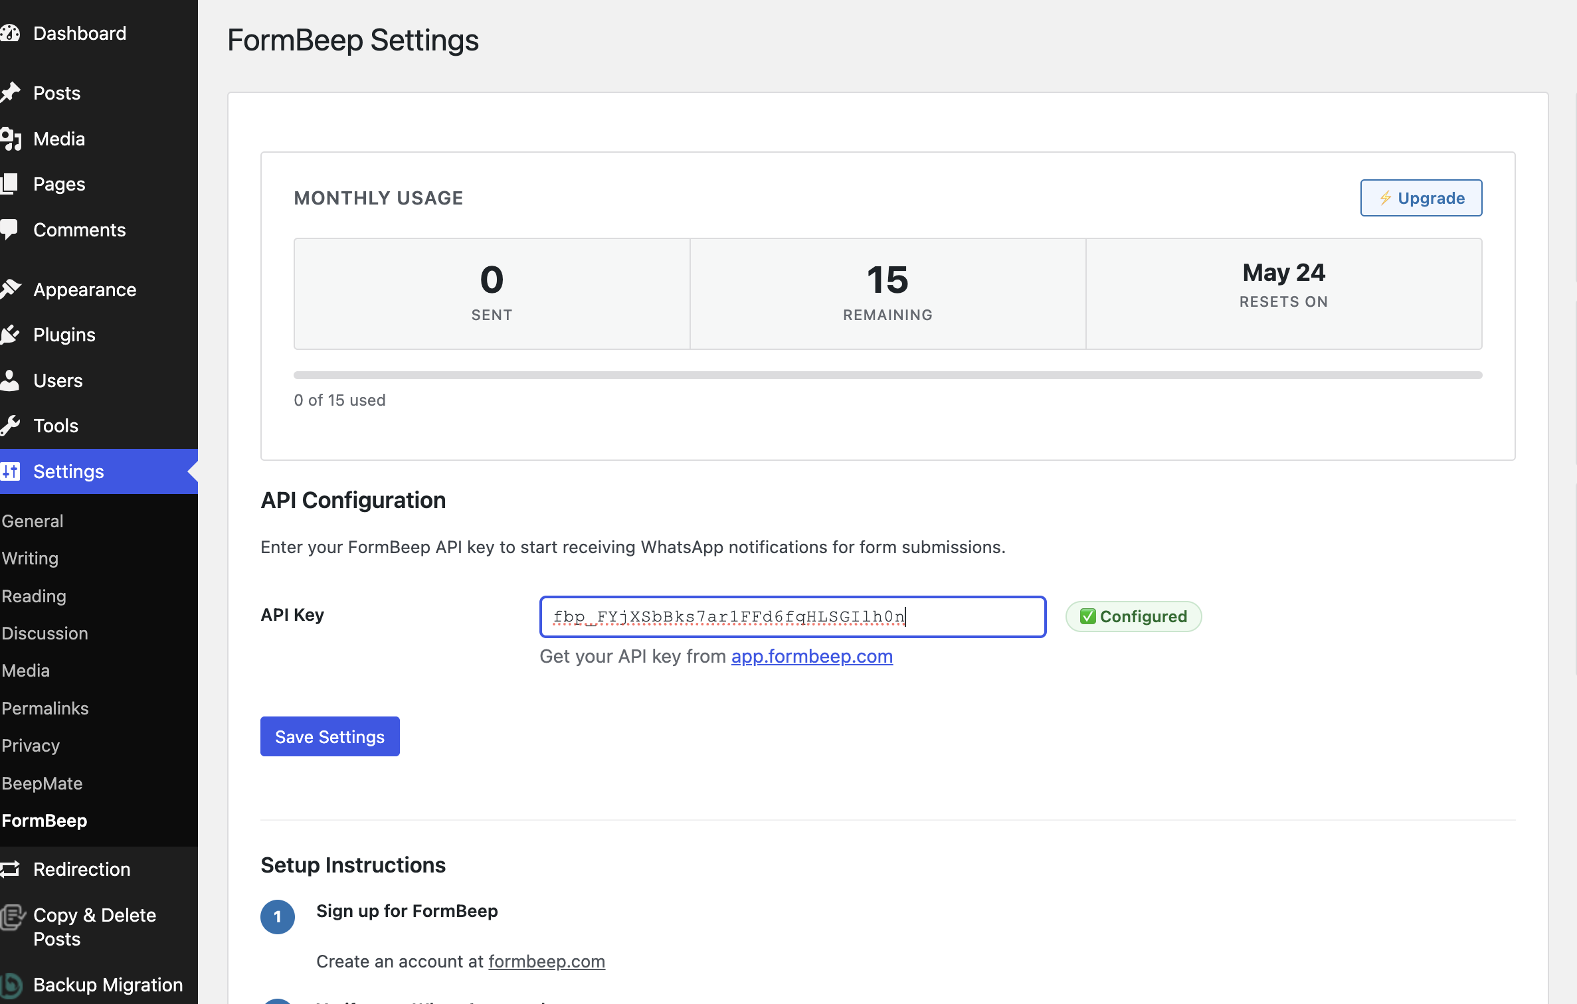Click the 0 Sent usage box
1577x1004 pixels.
pyautogui.click(x=492, y=293)
